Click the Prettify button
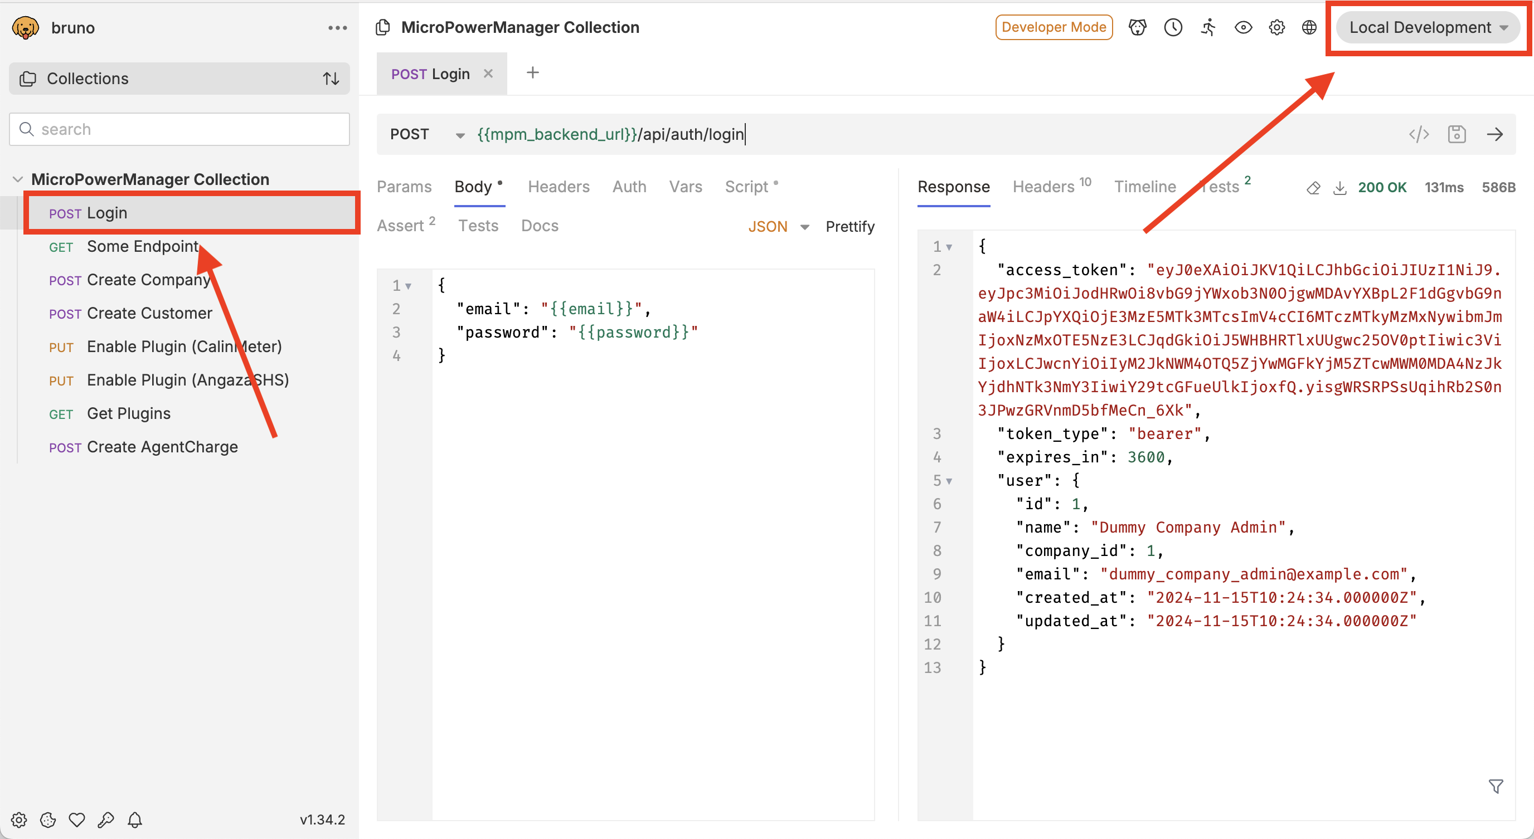The image size is (1534, 839). coord(849,227)
